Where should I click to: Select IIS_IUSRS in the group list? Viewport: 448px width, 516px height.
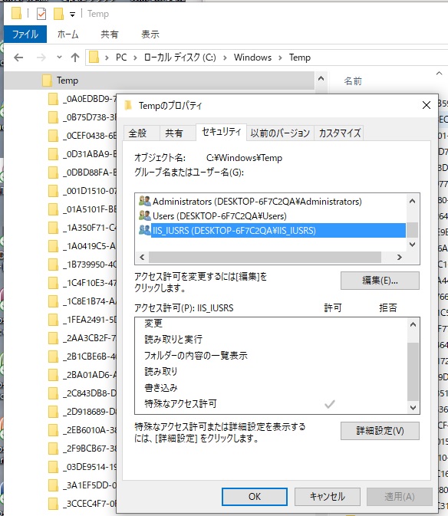point(272,231)
